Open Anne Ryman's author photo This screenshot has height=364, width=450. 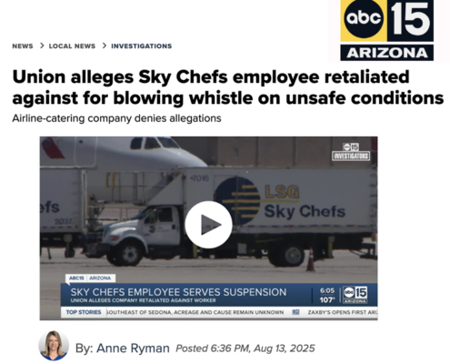pos(54,346)
